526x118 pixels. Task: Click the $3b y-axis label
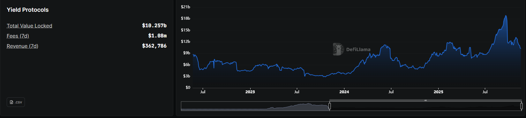coord(186,76)
